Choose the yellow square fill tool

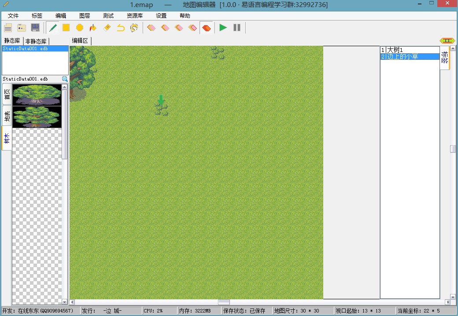click(66, 28)
